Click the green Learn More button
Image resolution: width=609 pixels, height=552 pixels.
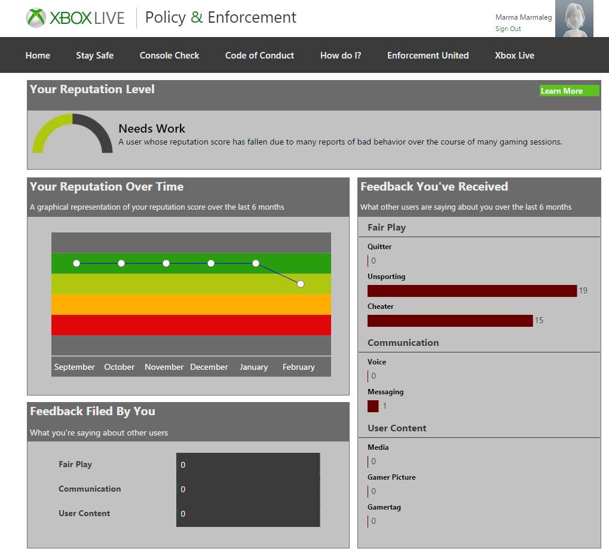coord(569,91)
